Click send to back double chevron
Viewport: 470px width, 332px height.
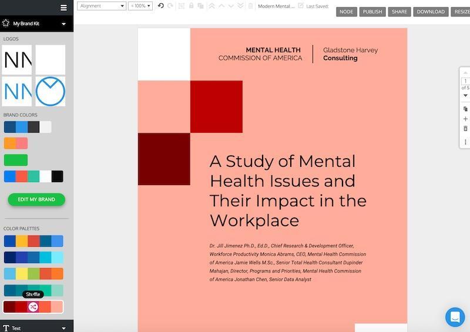coord(240,6)
